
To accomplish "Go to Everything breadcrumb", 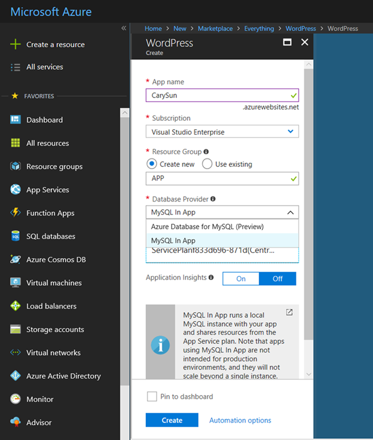I will (x=259, y=29).
